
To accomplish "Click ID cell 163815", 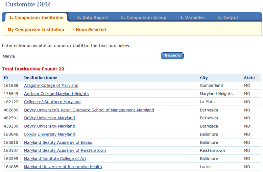I will pyautogui.click(x=11, y=142).
